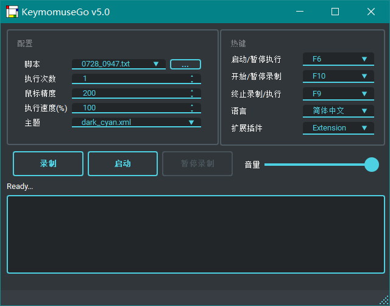
Task: Click inside the log output text area
Action: point(196,234)
